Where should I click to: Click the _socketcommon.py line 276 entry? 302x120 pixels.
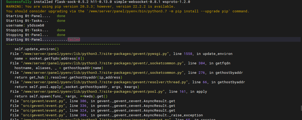pos(127,73)
